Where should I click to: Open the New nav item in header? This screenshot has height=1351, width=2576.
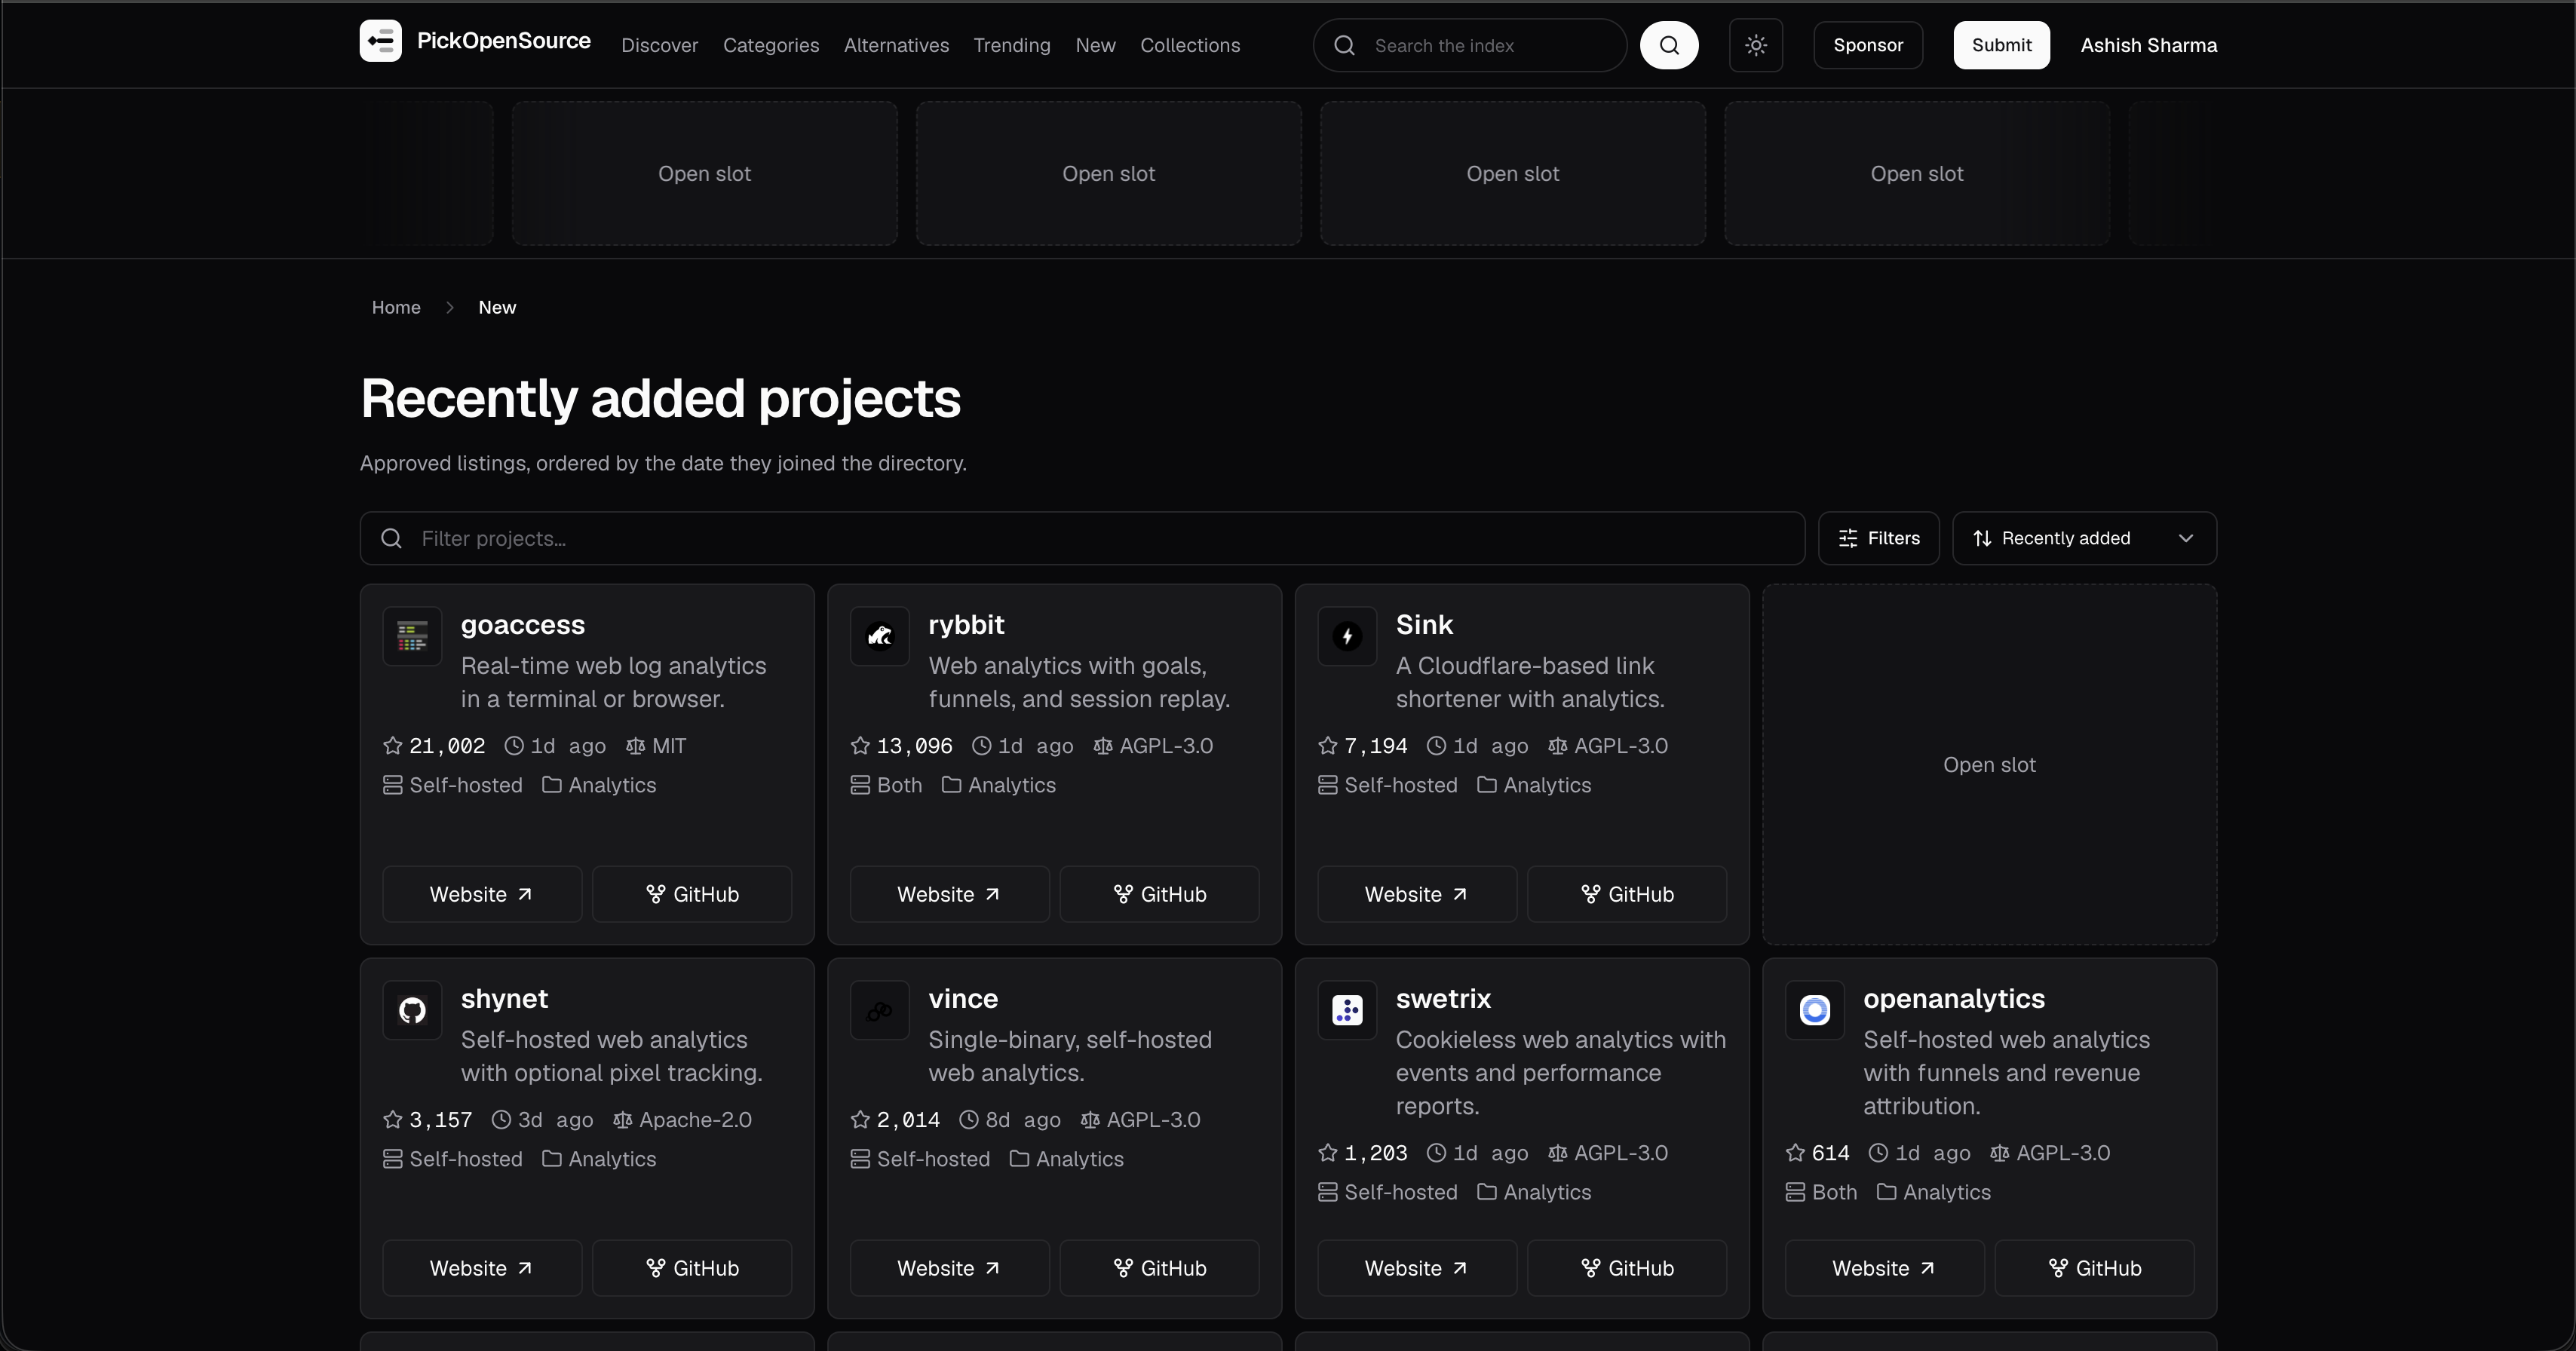click(x=1095, y=45)
